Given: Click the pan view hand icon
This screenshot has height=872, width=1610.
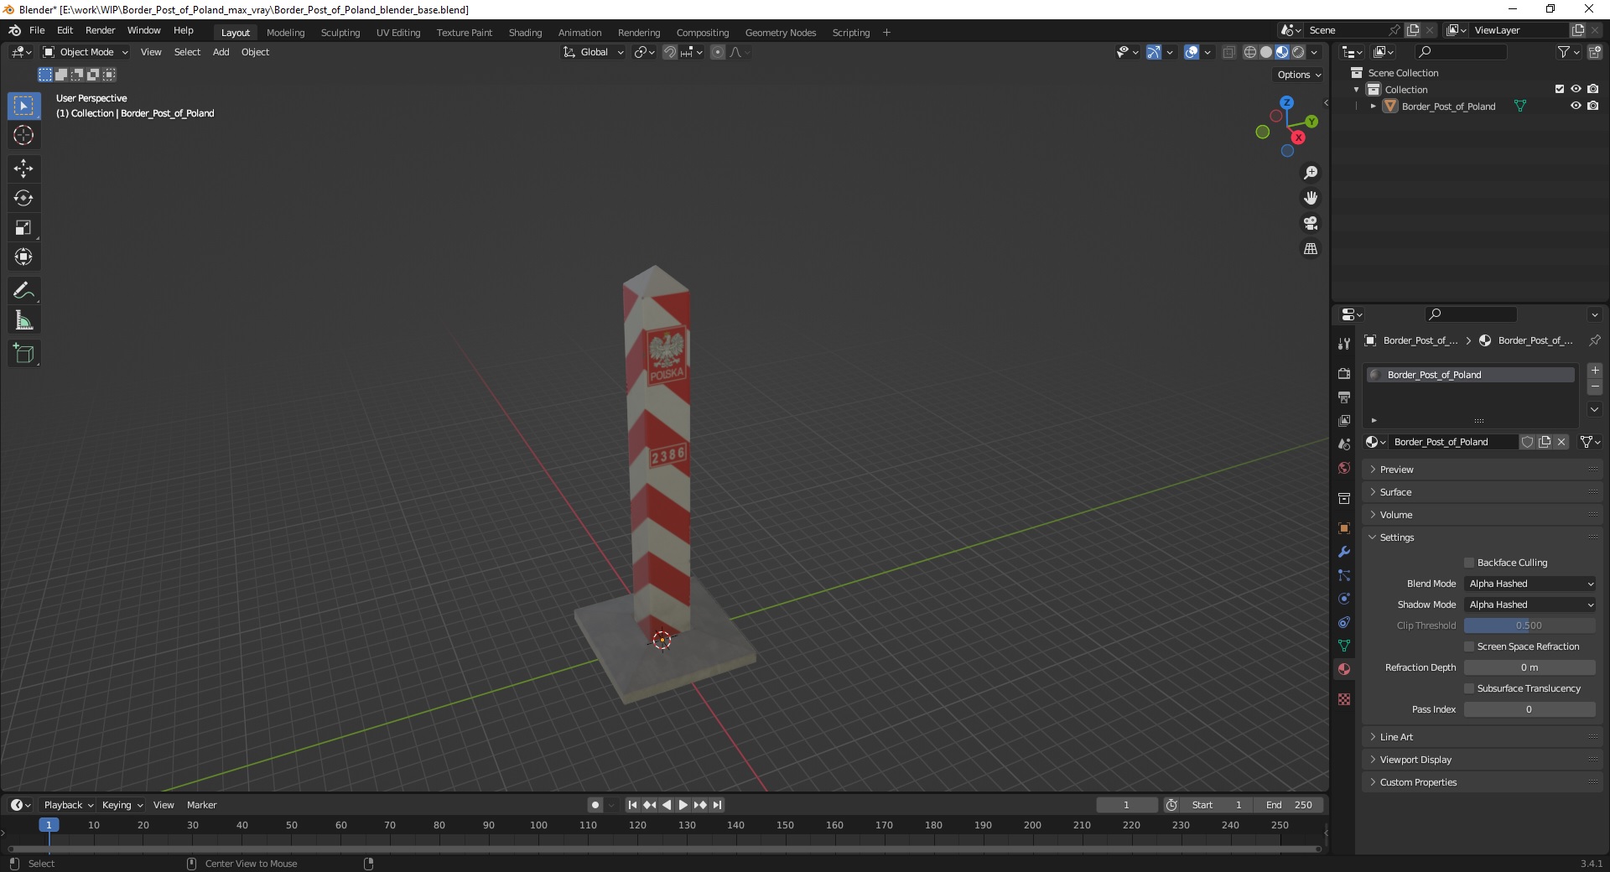Looking at the screenshot, I should [x=1310, y=198].
